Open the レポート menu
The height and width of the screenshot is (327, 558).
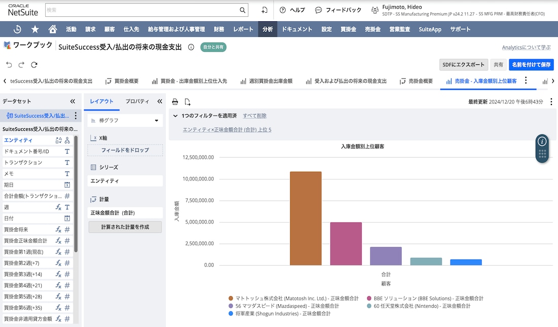243,29
